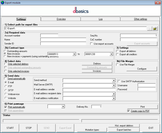Screen dimensions: 162x133
Task: Select the Outstanding amounts radio button
Action: pos(5,51)
